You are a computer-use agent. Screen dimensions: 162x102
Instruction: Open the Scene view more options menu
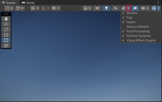tap(158, 2)
